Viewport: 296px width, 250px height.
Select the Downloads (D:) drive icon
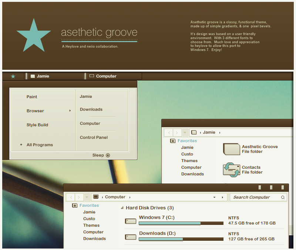click(131, 237)
